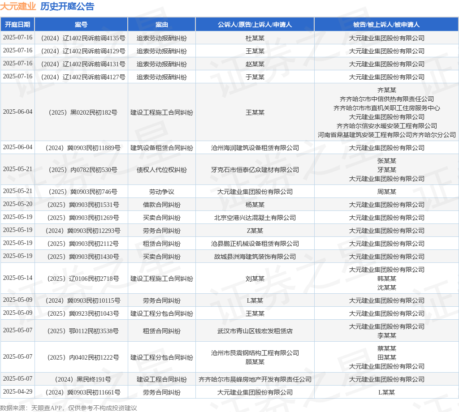
Task: Click defendant 李某某
Action: 387,335
